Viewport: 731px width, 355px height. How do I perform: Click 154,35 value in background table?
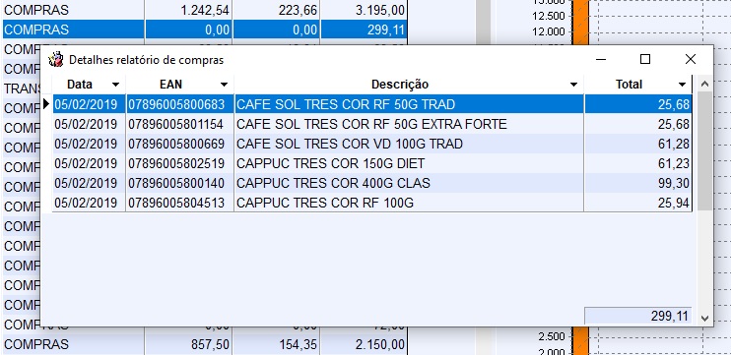298,344
